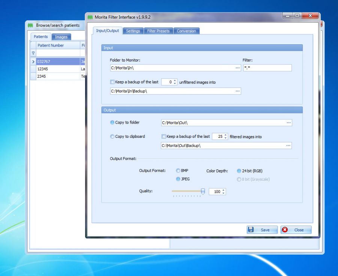Image resolution: width=338 pixels, height=276 pixels.
Task: Sort by the Patient Number column header
Action: 58,45
